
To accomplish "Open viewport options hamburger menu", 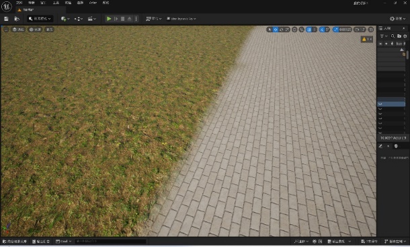I will click(x=6, y=30).
